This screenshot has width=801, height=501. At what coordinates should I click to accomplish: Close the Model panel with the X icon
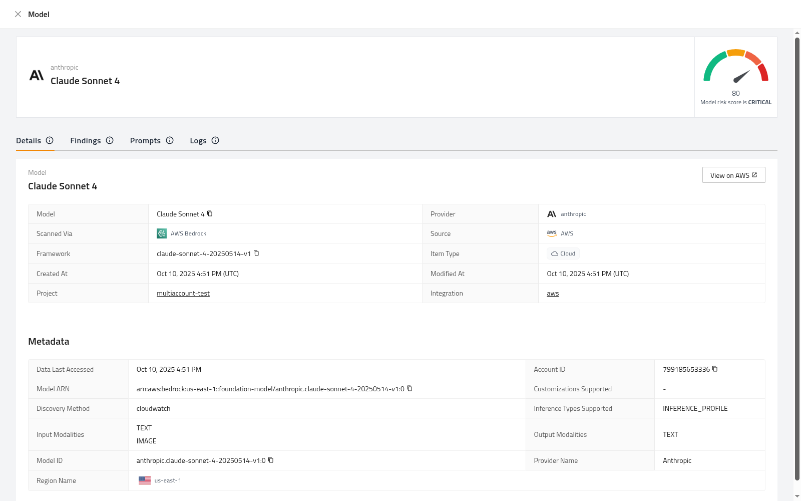tap(18, 14)
